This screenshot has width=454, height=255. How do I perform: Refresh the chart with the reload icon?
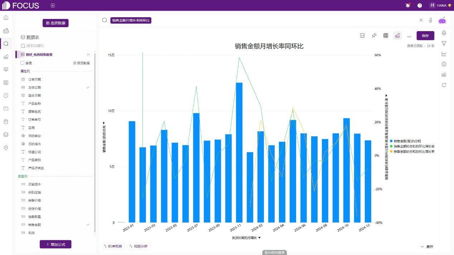click(444, 85)
